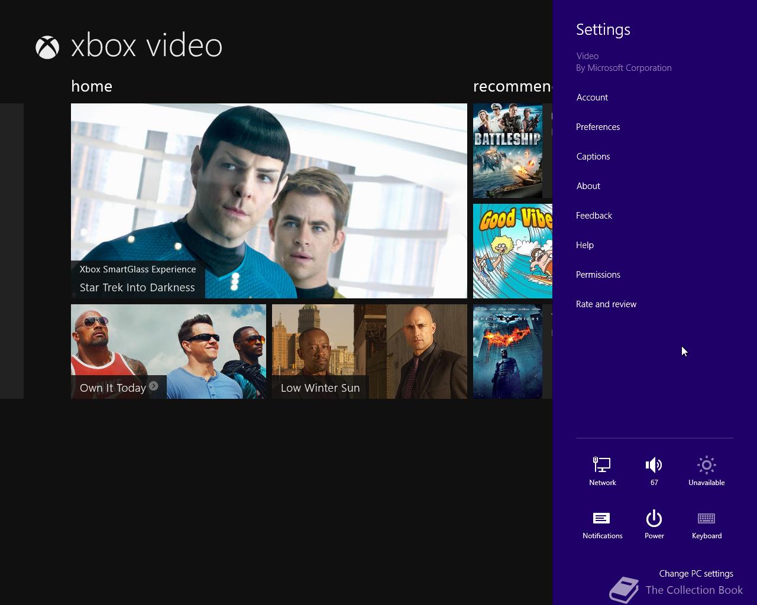Image resolution: width=757 pixels, height=605 pixels.
Task: Click the Xbox SmartGlass Experience label
Action: point(138,269)
